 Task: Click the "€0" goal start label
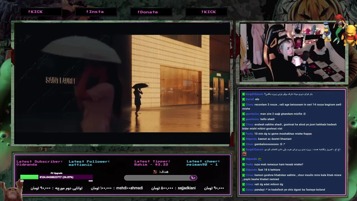[x=22, y=181]
